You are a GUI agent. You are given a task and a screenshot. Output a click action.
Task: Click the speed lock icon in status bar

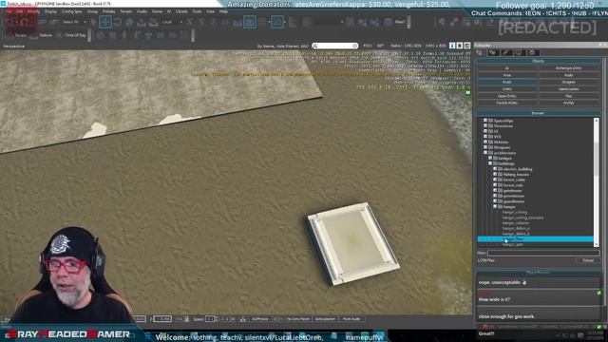pyautogui.click(x=186, y=319)
